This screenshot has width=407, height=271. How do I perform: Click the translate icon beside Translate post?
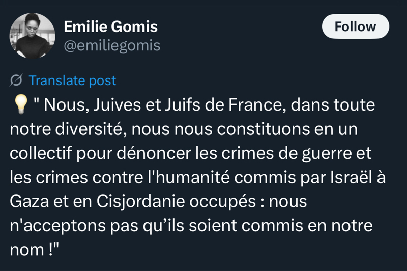pyautogui.click(x=16, y=80)
